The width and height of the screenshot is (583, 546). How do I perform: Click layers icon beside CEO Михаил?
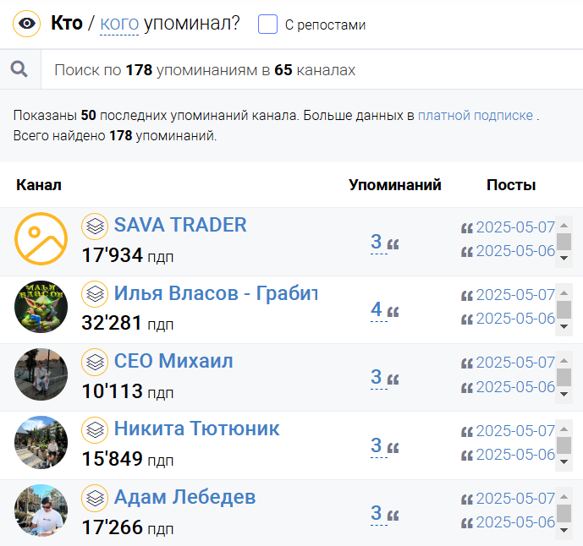(x=95, y=362)
